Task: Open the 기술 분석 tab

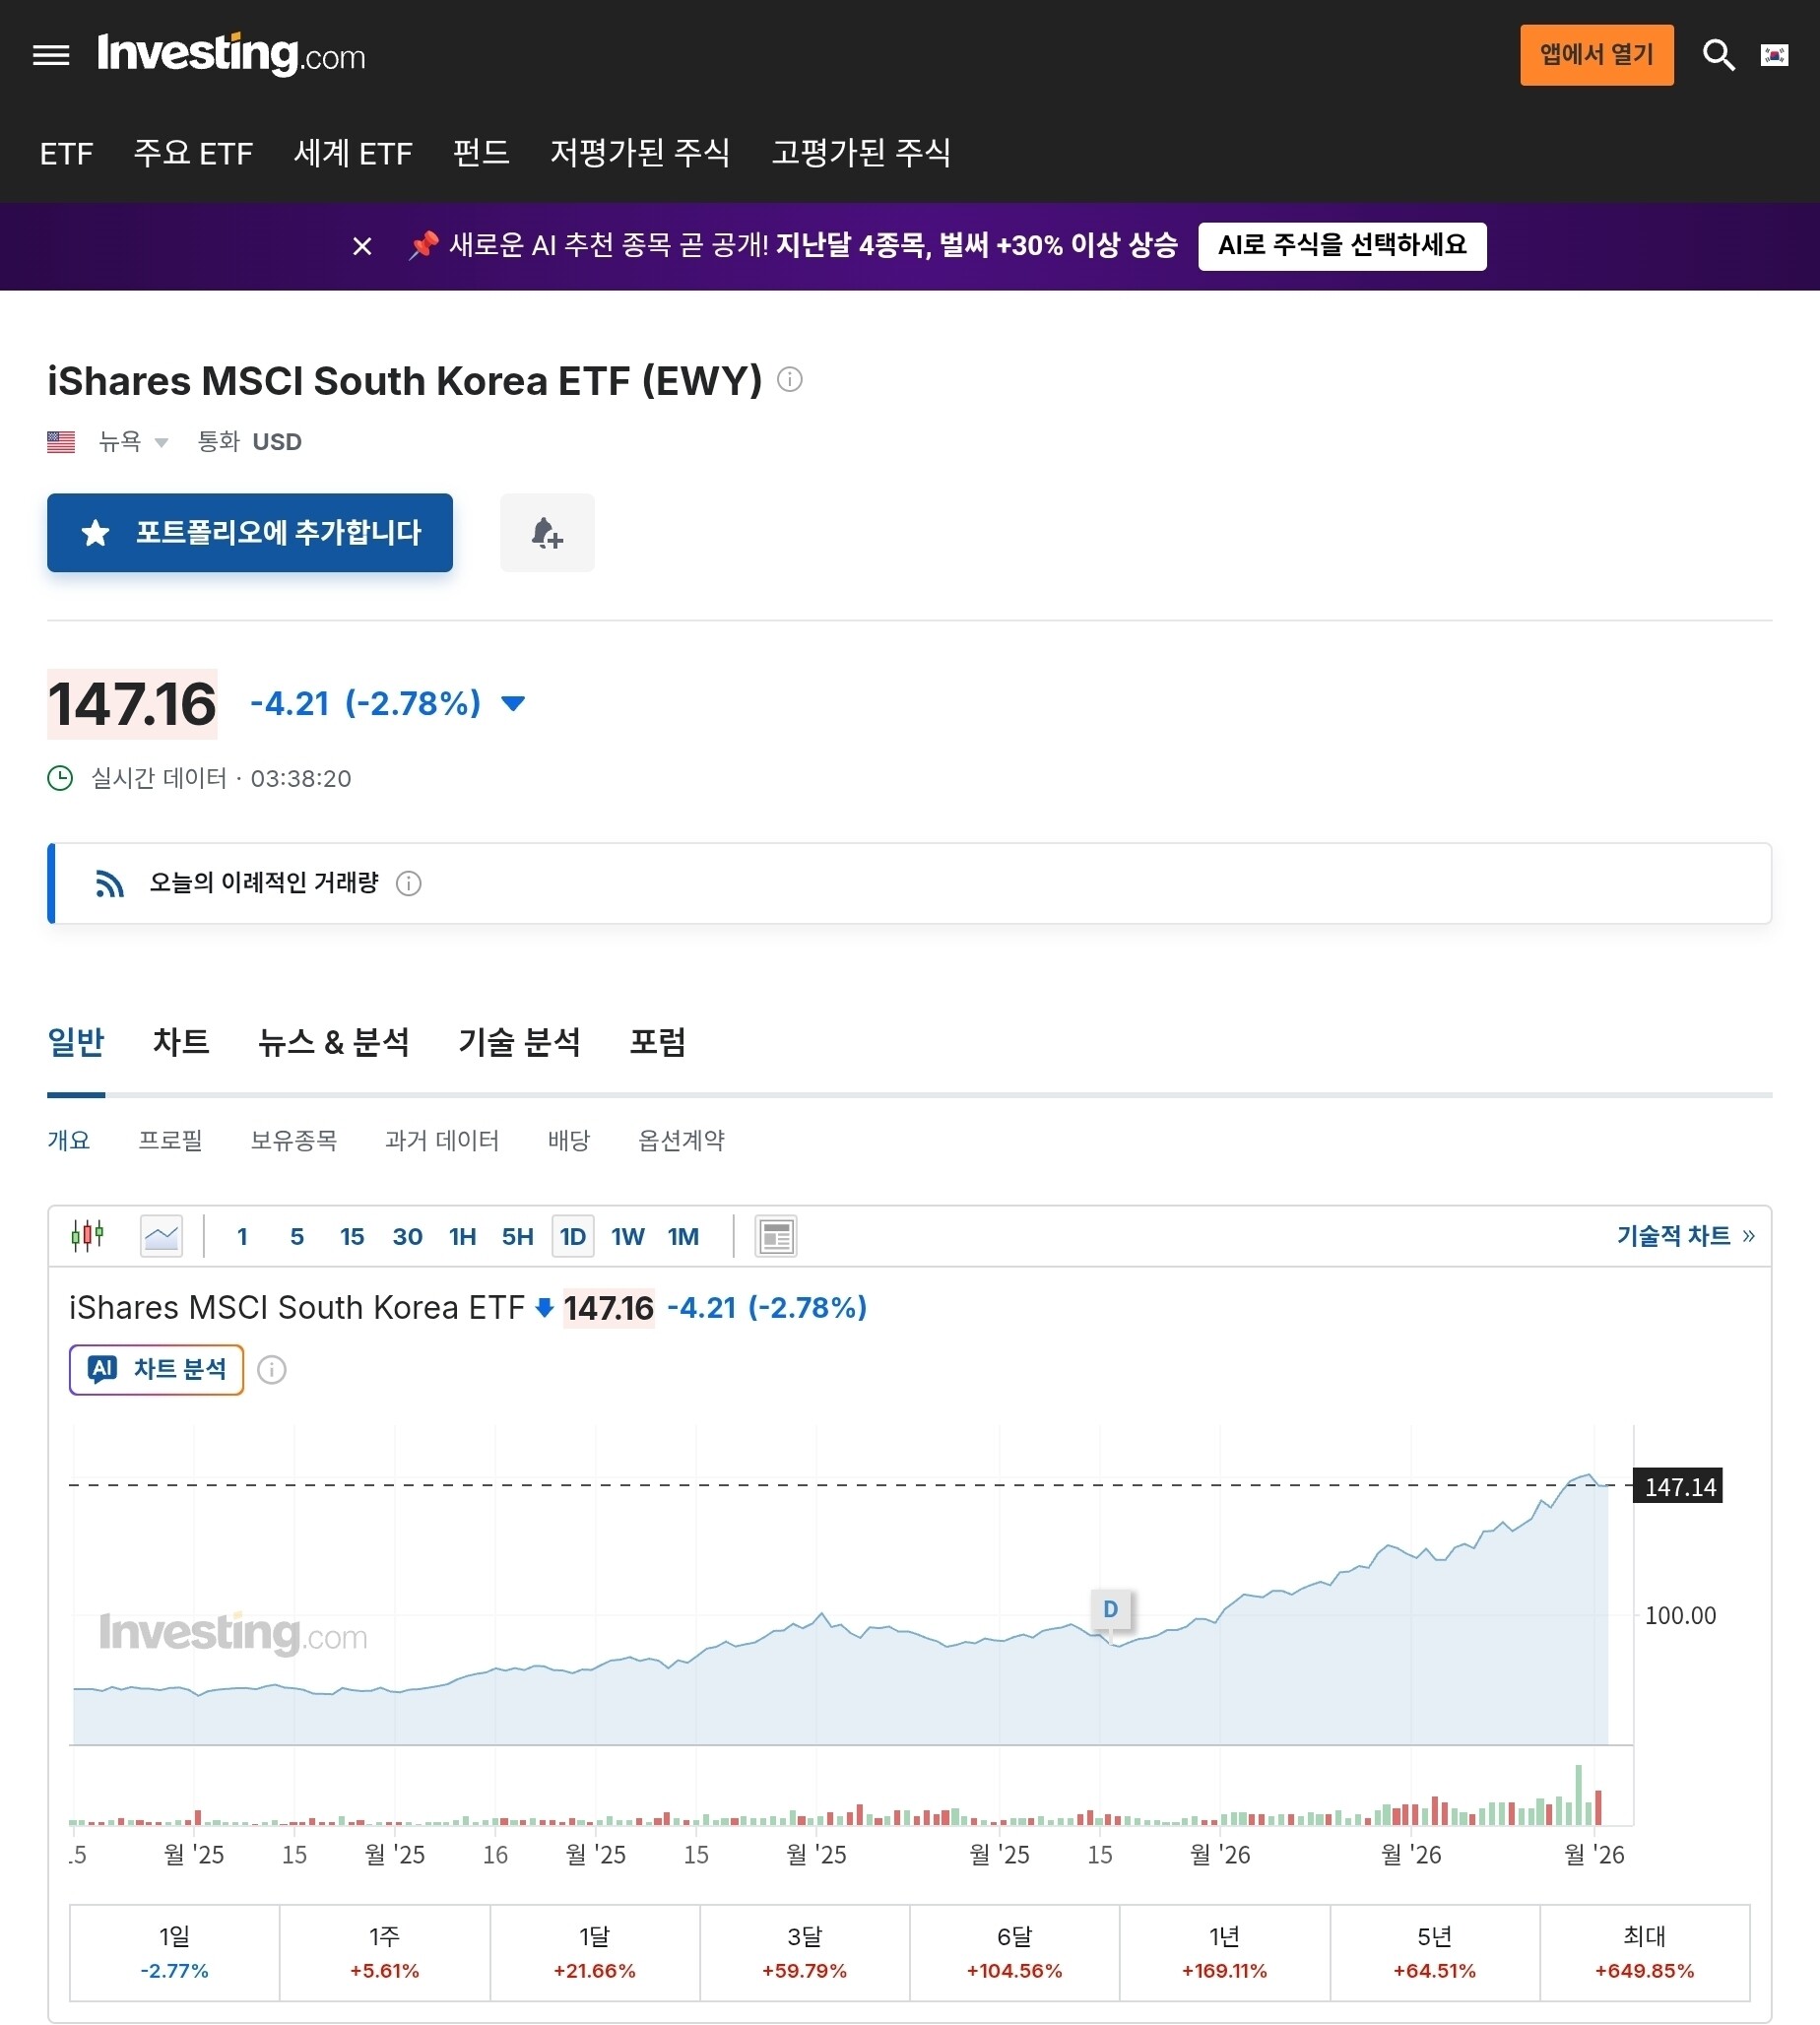Action: point(519,1042)
